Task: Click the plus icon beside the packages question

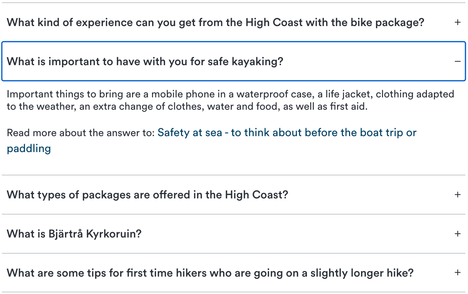Action: 457,195
